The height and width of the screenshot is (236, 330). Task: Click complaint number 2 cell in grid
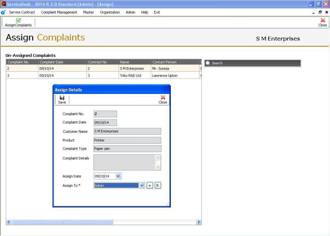coord(22,68)
